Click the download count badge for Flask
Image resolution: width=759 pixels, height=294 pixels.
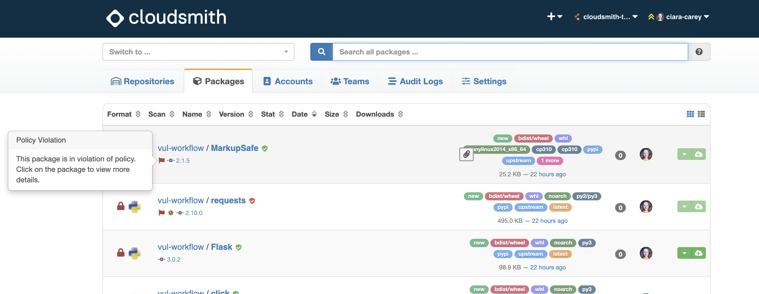click(620, 254)
